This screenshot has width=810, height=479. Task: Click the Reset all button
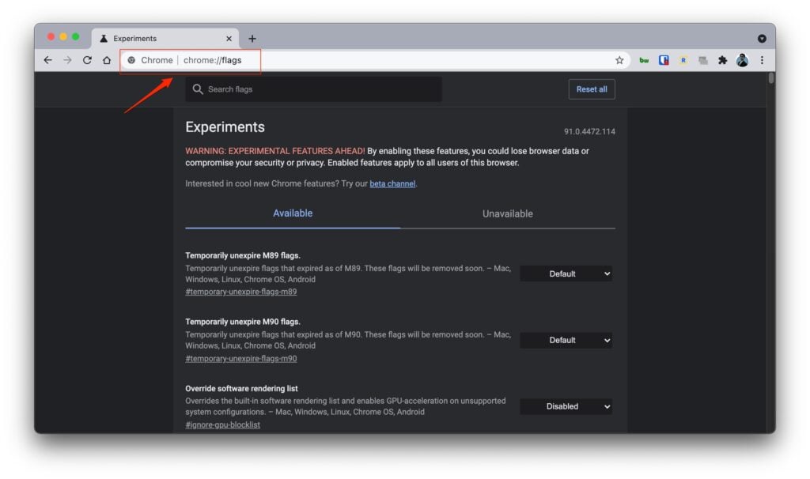click(x=592, y=89)
